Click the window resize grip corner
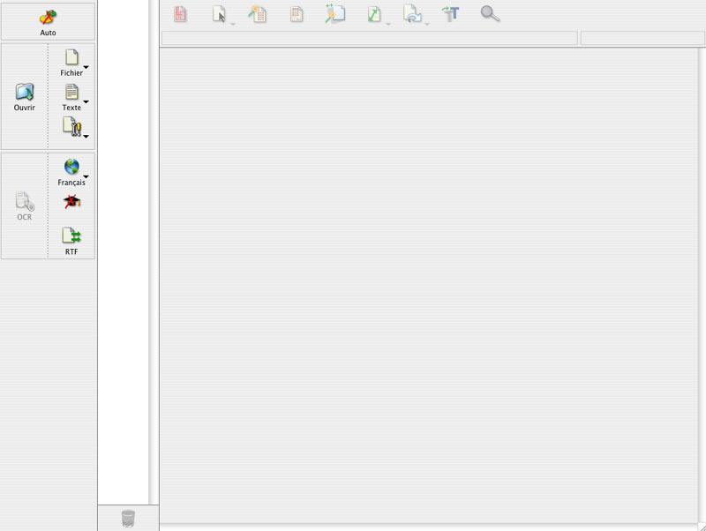 pos(702,527)
